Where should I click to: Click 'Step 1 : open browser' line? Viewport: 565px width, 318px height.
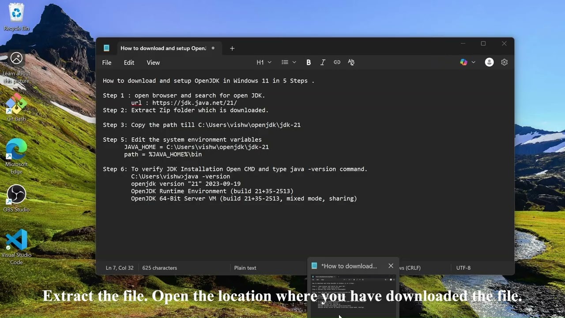pos(184,95)
